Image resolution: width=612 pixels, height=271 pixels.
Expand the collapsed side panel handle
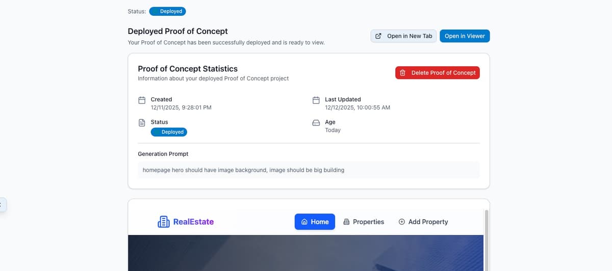click(2, 205)
